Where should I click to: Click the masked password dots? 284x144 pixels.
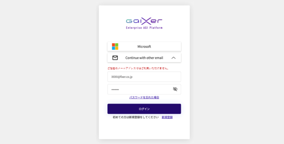tap(115, 90)
